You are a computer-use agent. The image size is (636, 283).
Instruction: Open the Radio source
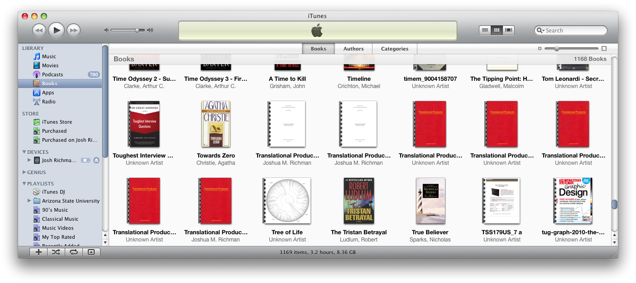pos(49,102)
